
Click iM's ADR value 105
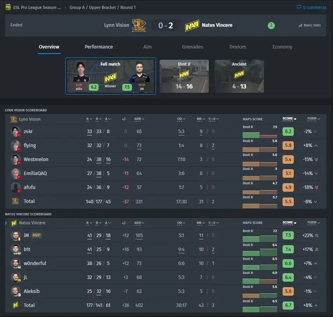point(139,236)
